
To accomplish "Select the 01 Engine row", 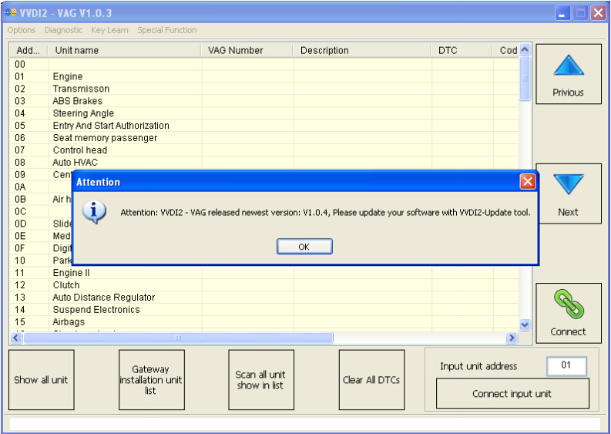I will pos(264,76).
